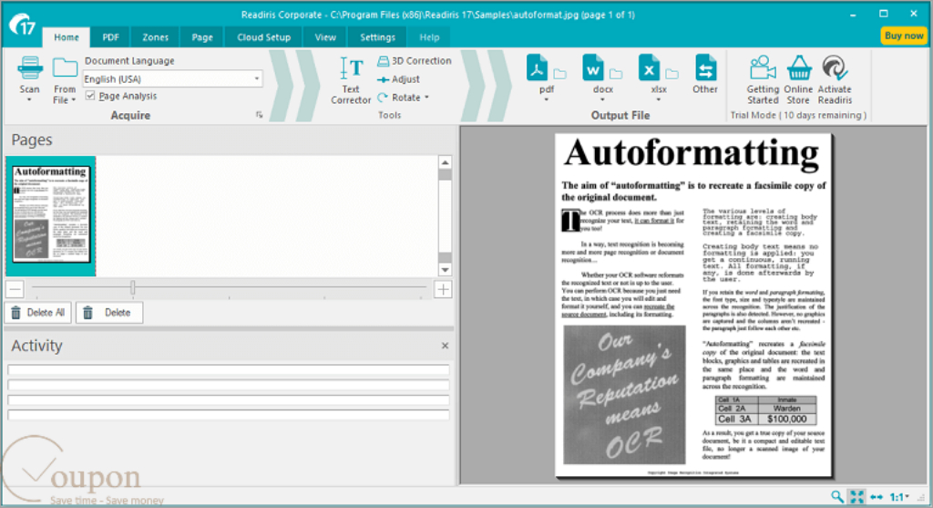Zoom out thumbnails with minus button

tap(15, 289)
